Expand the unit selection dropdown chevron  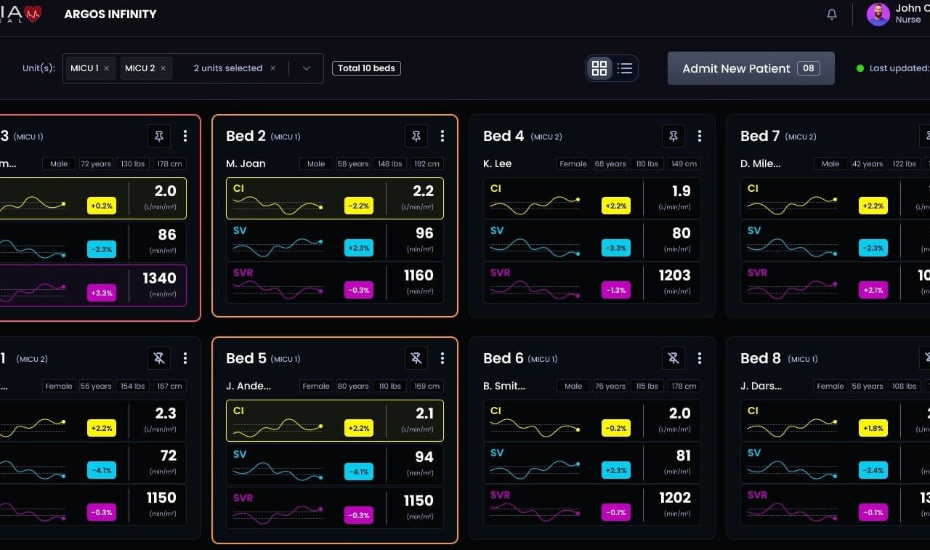coord(306,68)
